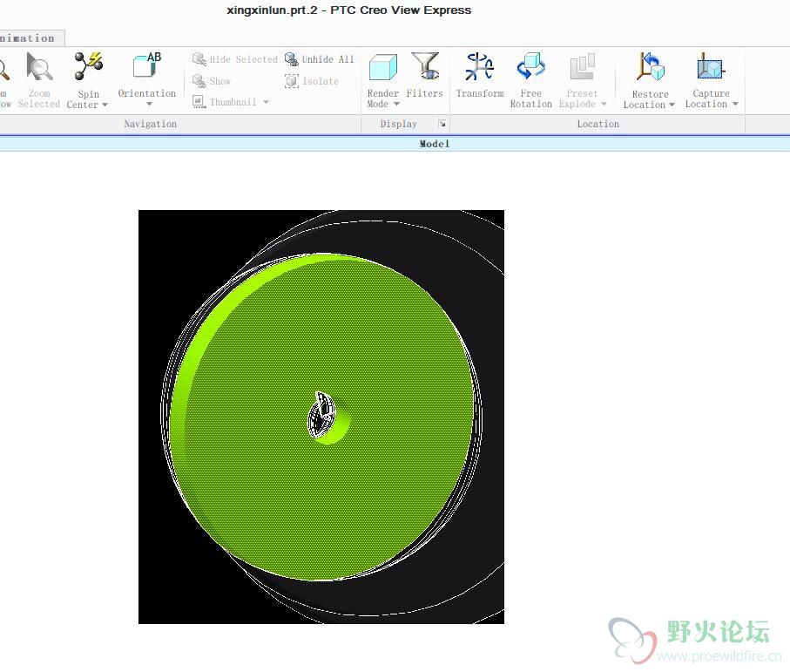Click the Capture Location icon
Screen dimensions: 790x672
tap(711, 66)
